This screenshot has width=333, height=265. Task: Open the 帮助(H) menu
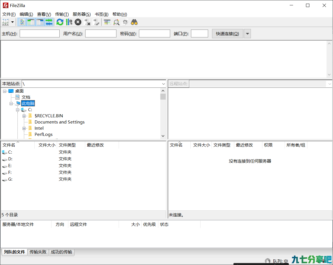click(120, 14)
